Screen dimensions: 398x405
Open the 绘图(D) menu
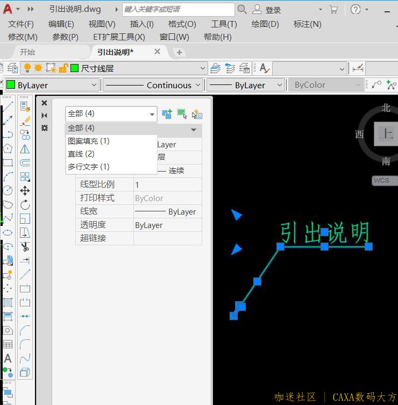pos(265,24)
